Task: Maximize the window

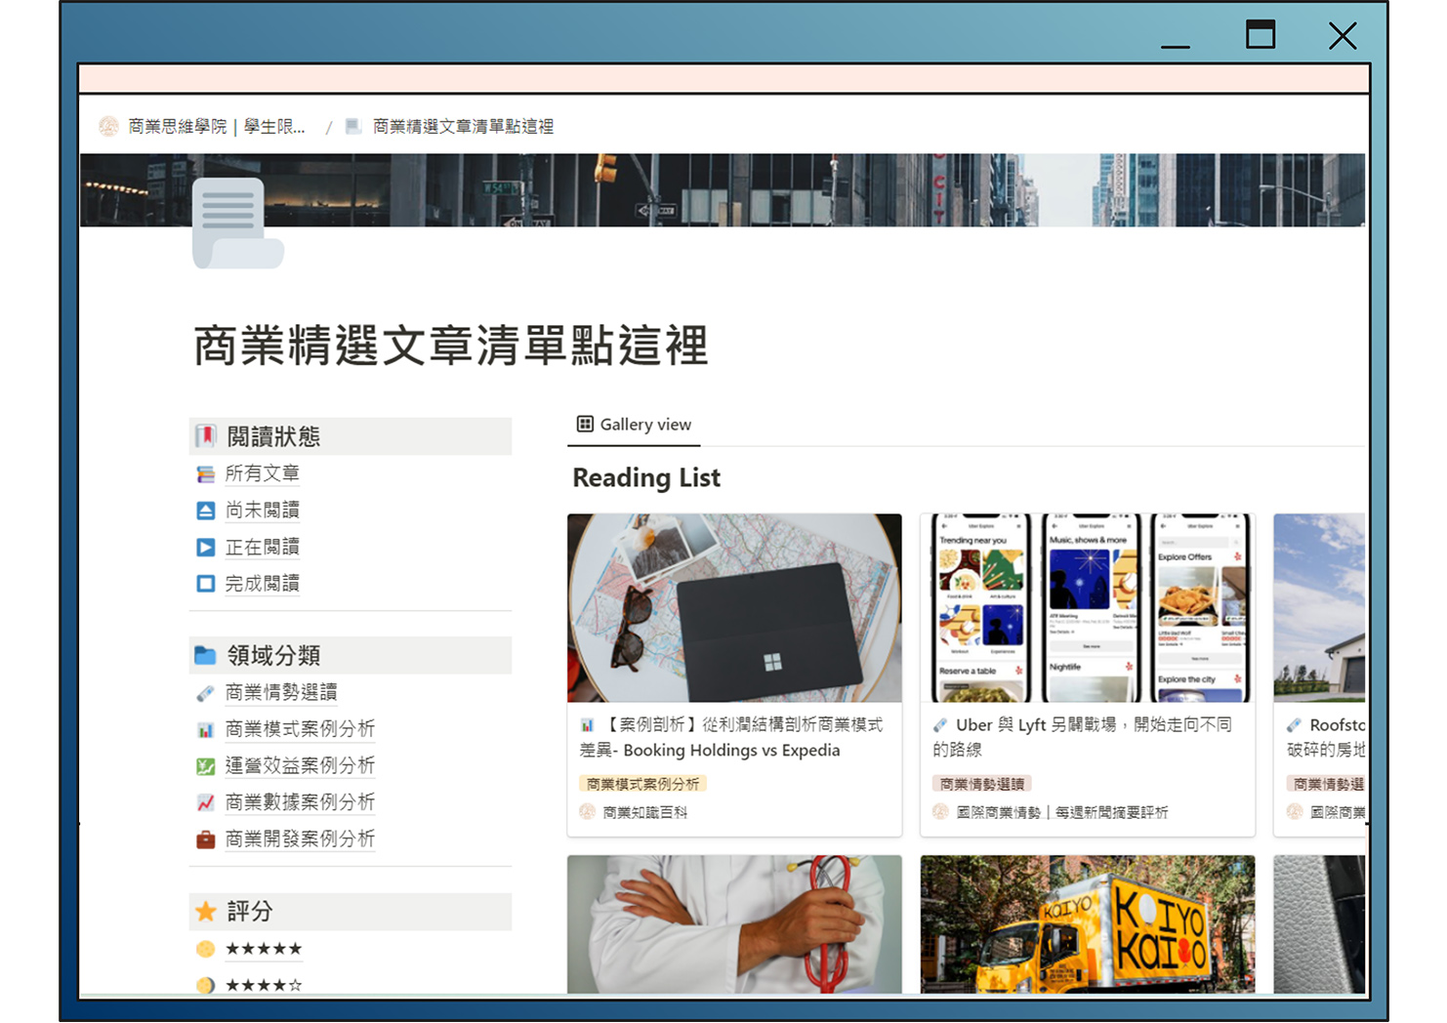Action: tap(1261, 35)
